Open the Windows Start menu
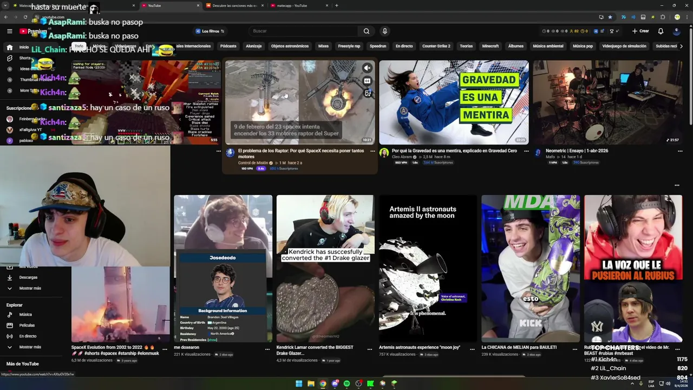The height and width of the screenshot is (390, 693). pyautogui.click(x=299, y=383)
